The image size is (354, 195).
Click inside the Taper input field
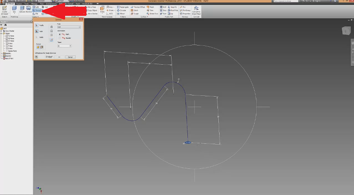(63, 46)
